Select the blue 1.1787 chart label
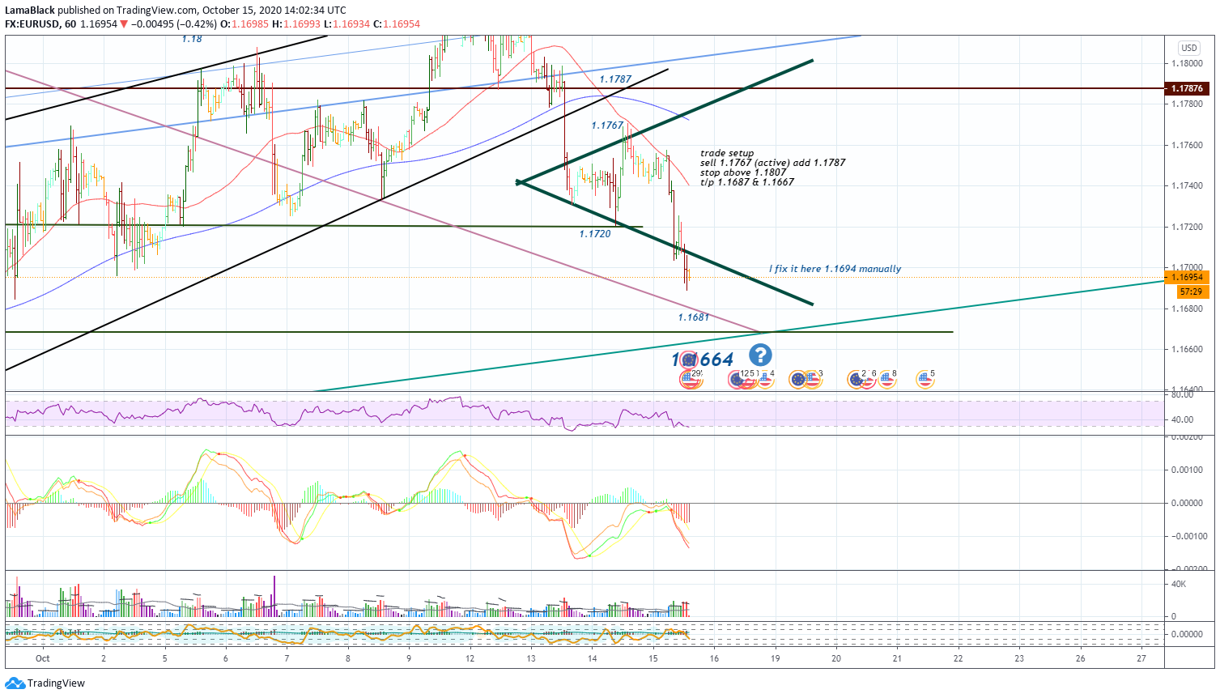Viewport: 1220px width, 698px height. [x=615, y=79]
